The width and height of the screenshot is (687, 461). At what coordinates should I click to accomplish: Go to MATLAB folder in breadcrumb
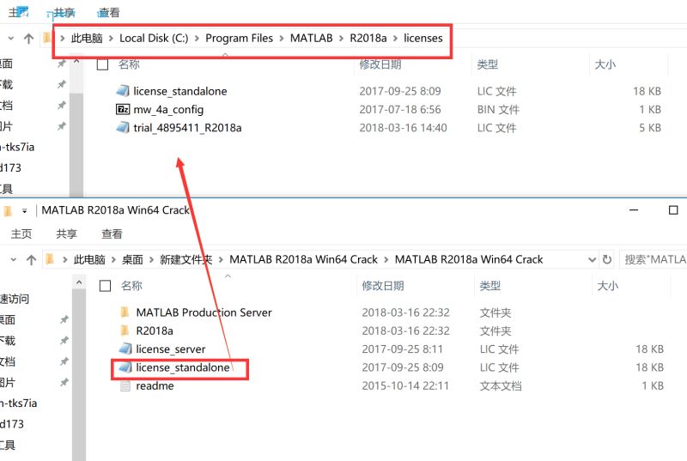click(312, 38)
